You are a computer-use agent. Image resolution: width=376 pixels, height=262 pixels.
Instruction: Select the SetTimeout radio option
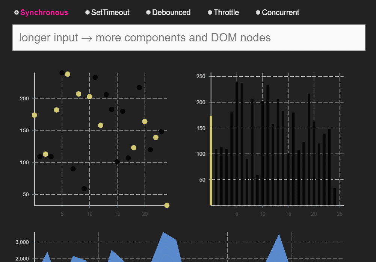(x=88, y=12)
